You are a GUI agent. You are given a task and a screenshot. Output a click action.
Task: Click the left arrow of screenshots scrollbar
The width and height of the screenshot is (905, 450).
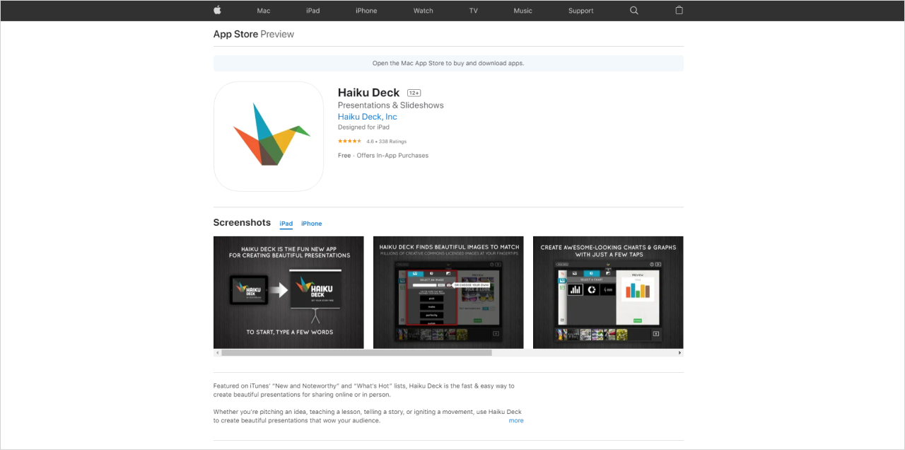click(218, 352)
